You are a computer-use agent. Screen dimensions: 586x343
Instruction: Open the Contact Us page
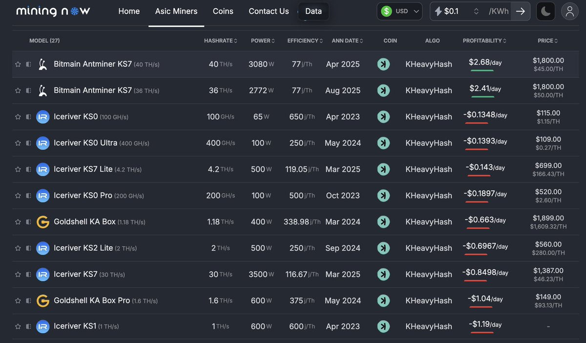click(269, 11)
